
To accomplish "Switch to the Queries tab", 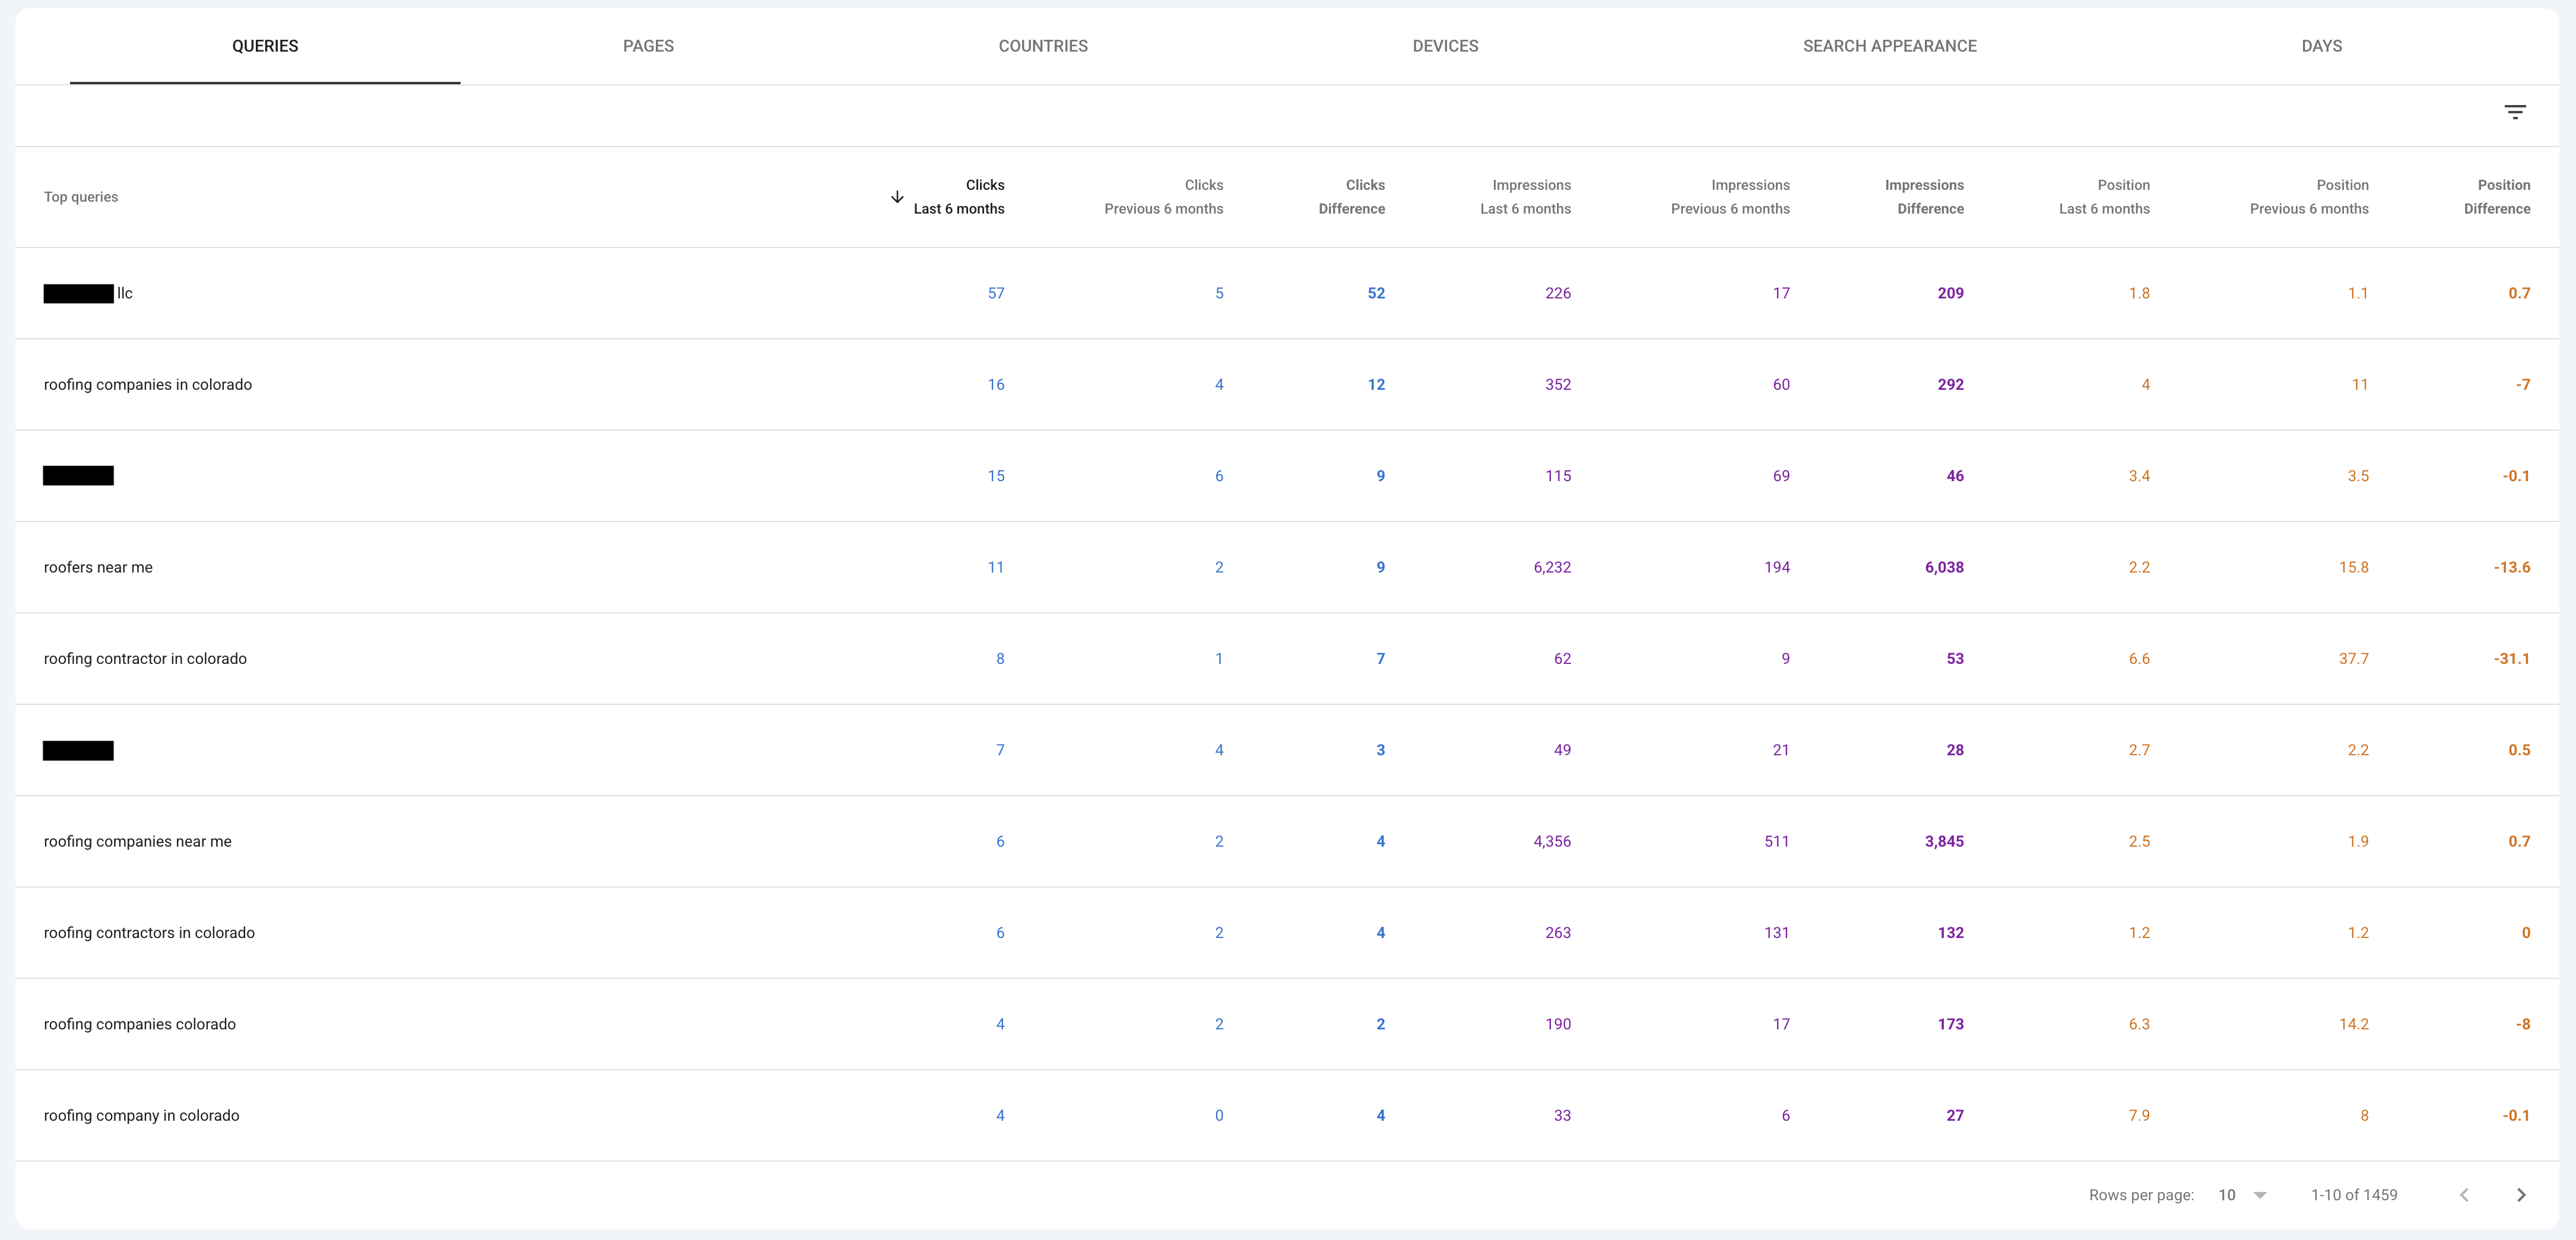I will click(x=265, y=46).
